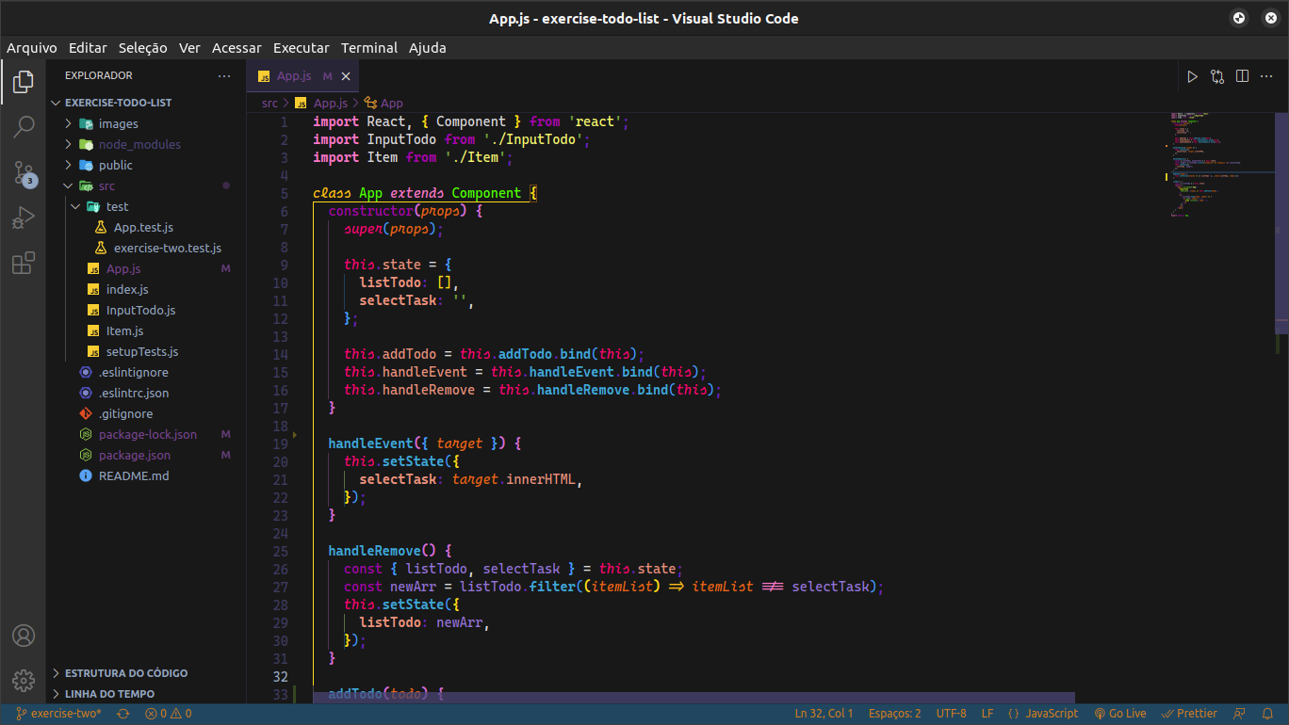Open Source Control view with 3 badge
This screenshot has height=725, width=1289.
click(x=24, y=172)
